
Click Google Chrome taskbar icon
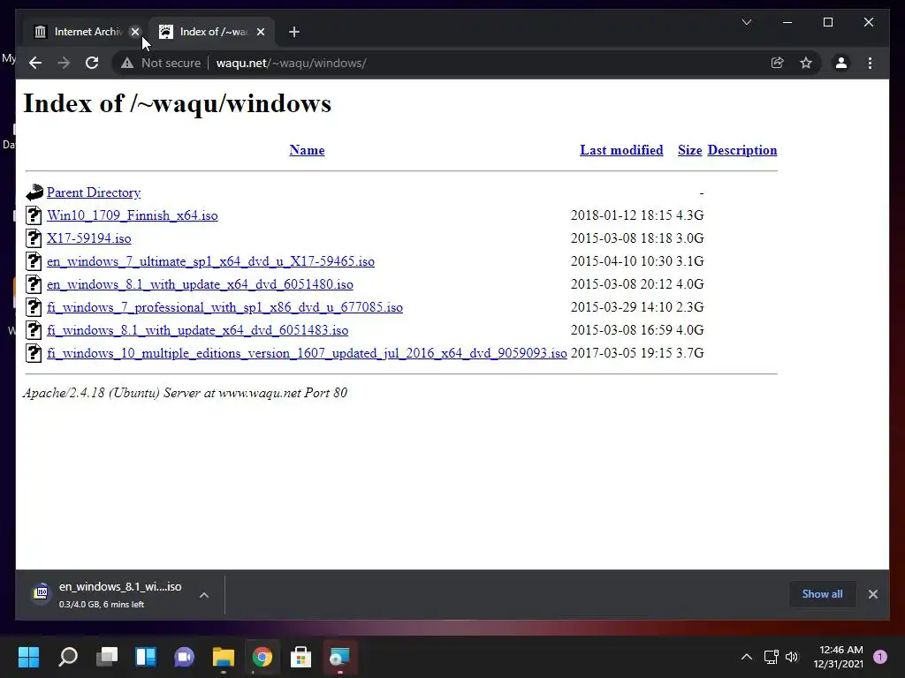click(x=262, y=657)
